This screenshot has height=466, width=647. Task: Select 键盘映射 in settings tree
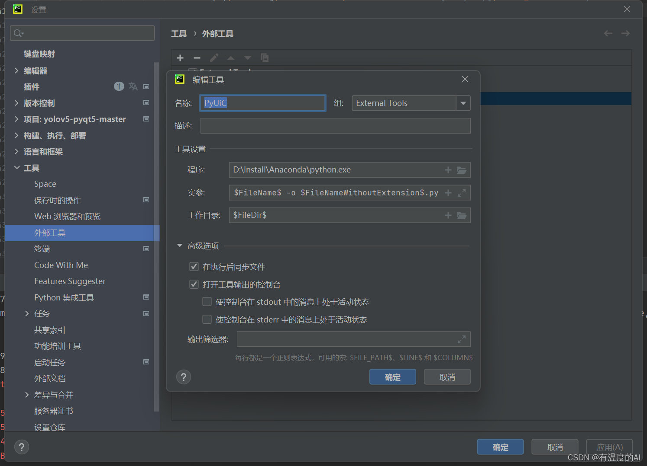(x=39, y=54)
